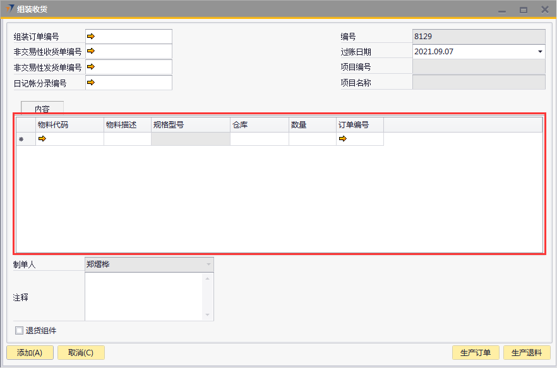The image size is (557, 368).
Task: Click into the 注释 text area
Action: point(143,297)
